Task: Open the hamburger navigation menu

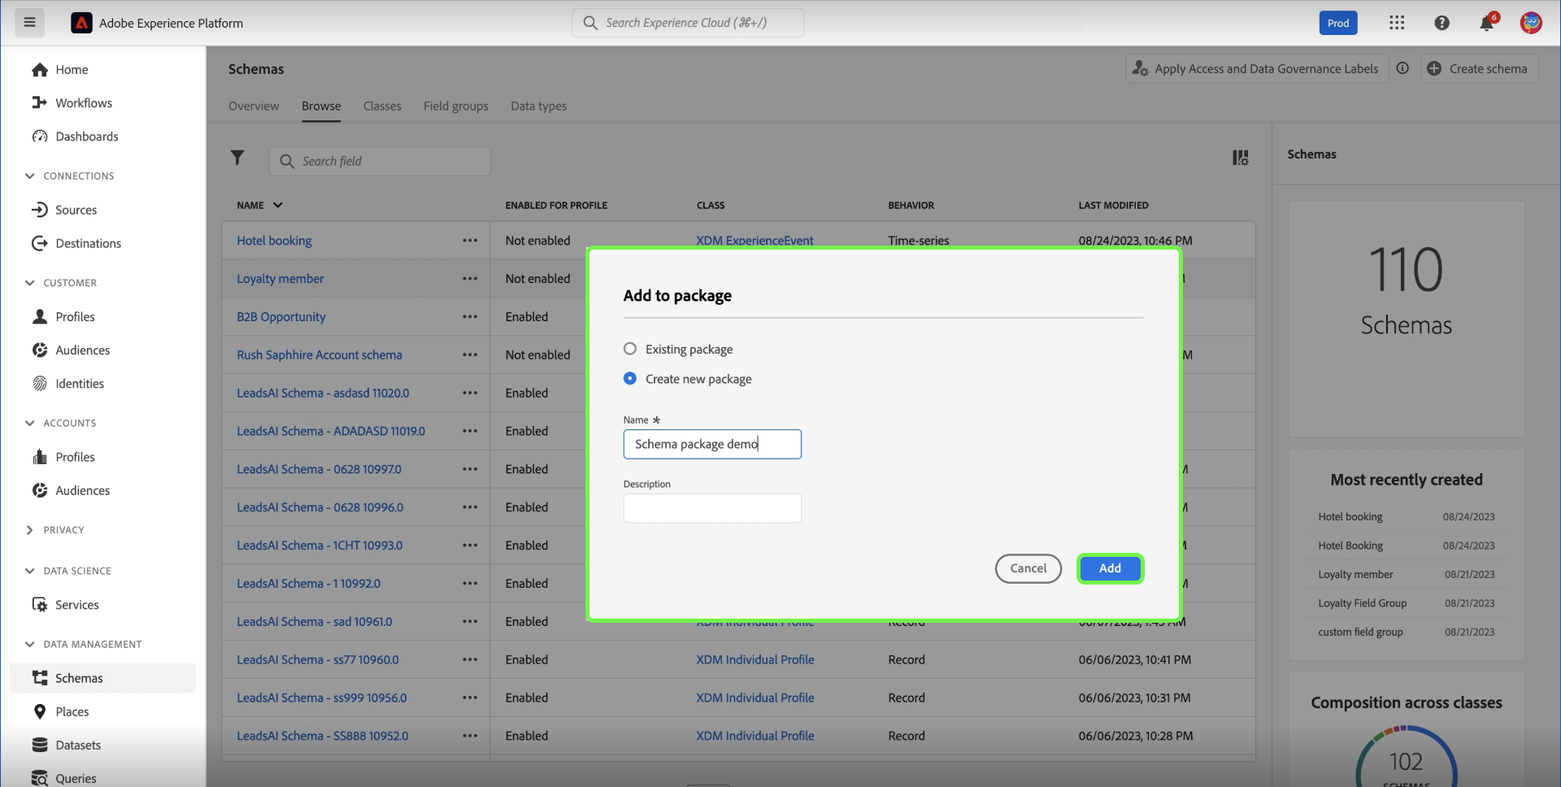Action: [29, 23]
